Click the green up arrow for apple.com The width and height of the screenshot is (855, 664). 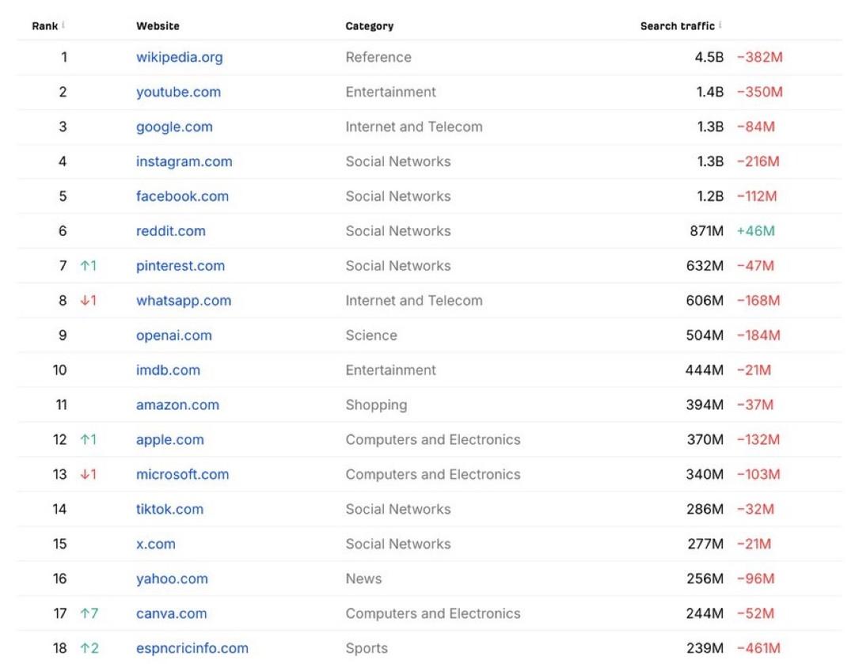tap(85, 440)
